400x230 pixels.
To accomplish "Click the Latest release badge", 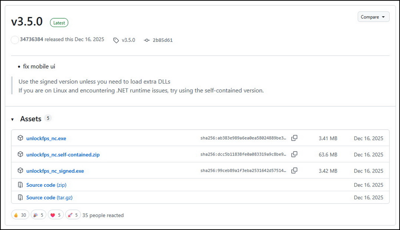I will pyautogui.click(x=59, y=23).
